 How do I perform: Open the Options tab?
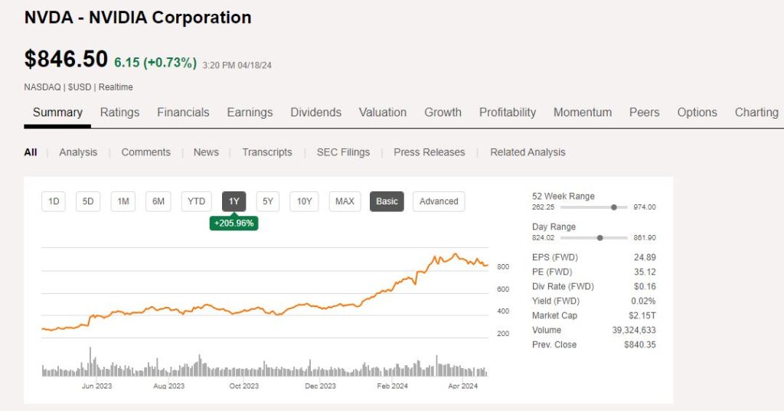697,113
